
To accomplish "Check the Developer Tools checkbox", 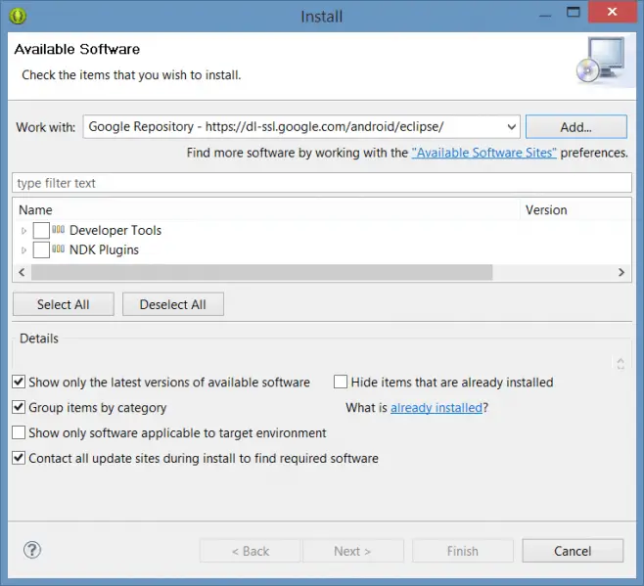I will click(x=41, y=230).
